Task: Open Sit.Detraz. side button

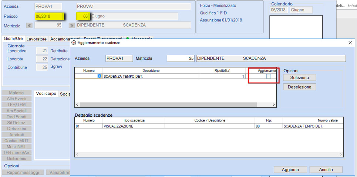Action: [16, 123]
